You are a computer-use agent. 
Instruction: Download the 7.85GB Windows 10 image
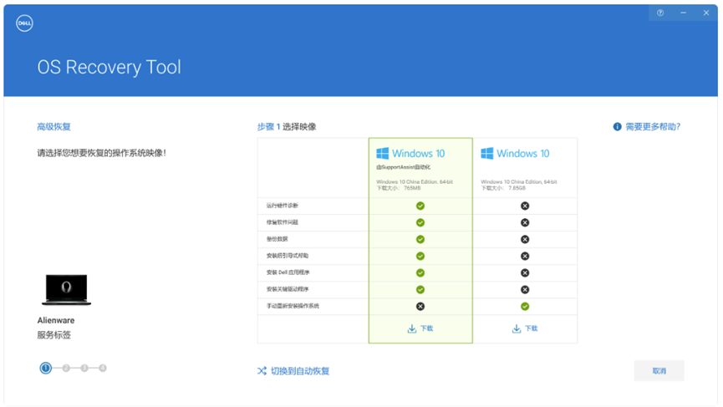(x=525, y=328)
